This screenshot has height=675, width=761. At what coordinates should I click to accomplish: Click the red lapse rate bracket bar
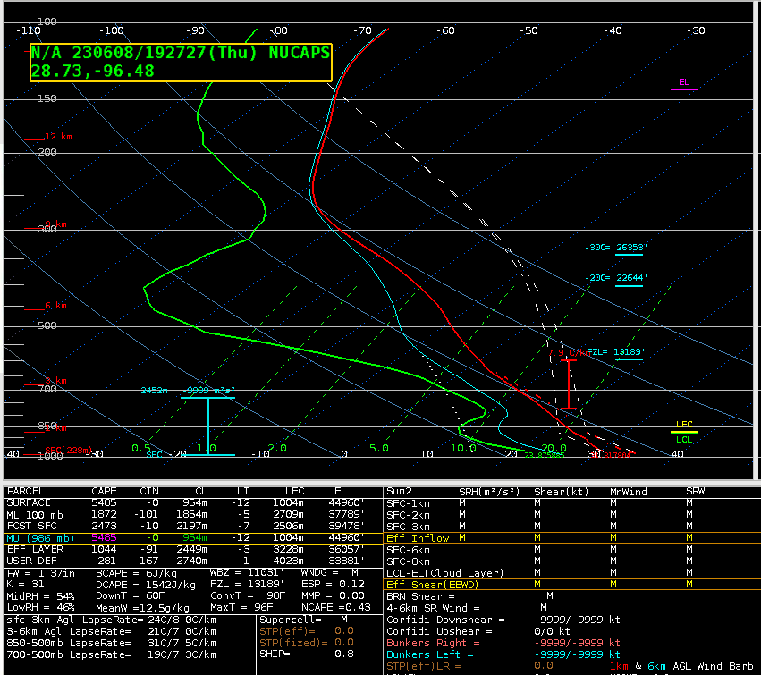pyautogui.click(x=568, y=384)
